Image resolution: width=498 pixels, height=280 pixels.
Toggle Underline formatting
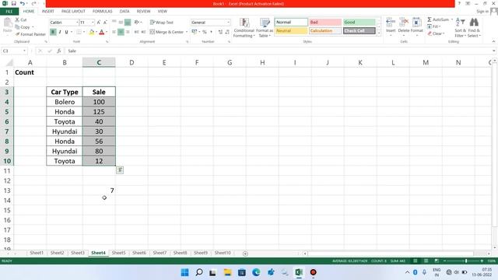coord(66,32)
